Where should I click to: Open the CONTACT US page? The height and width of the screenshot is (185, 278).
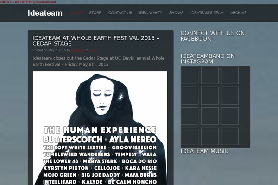120,13
